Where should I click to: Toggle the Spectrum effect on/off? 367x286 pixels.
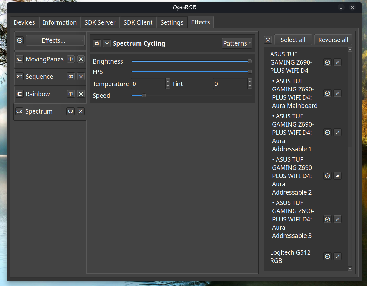(19, 111)
